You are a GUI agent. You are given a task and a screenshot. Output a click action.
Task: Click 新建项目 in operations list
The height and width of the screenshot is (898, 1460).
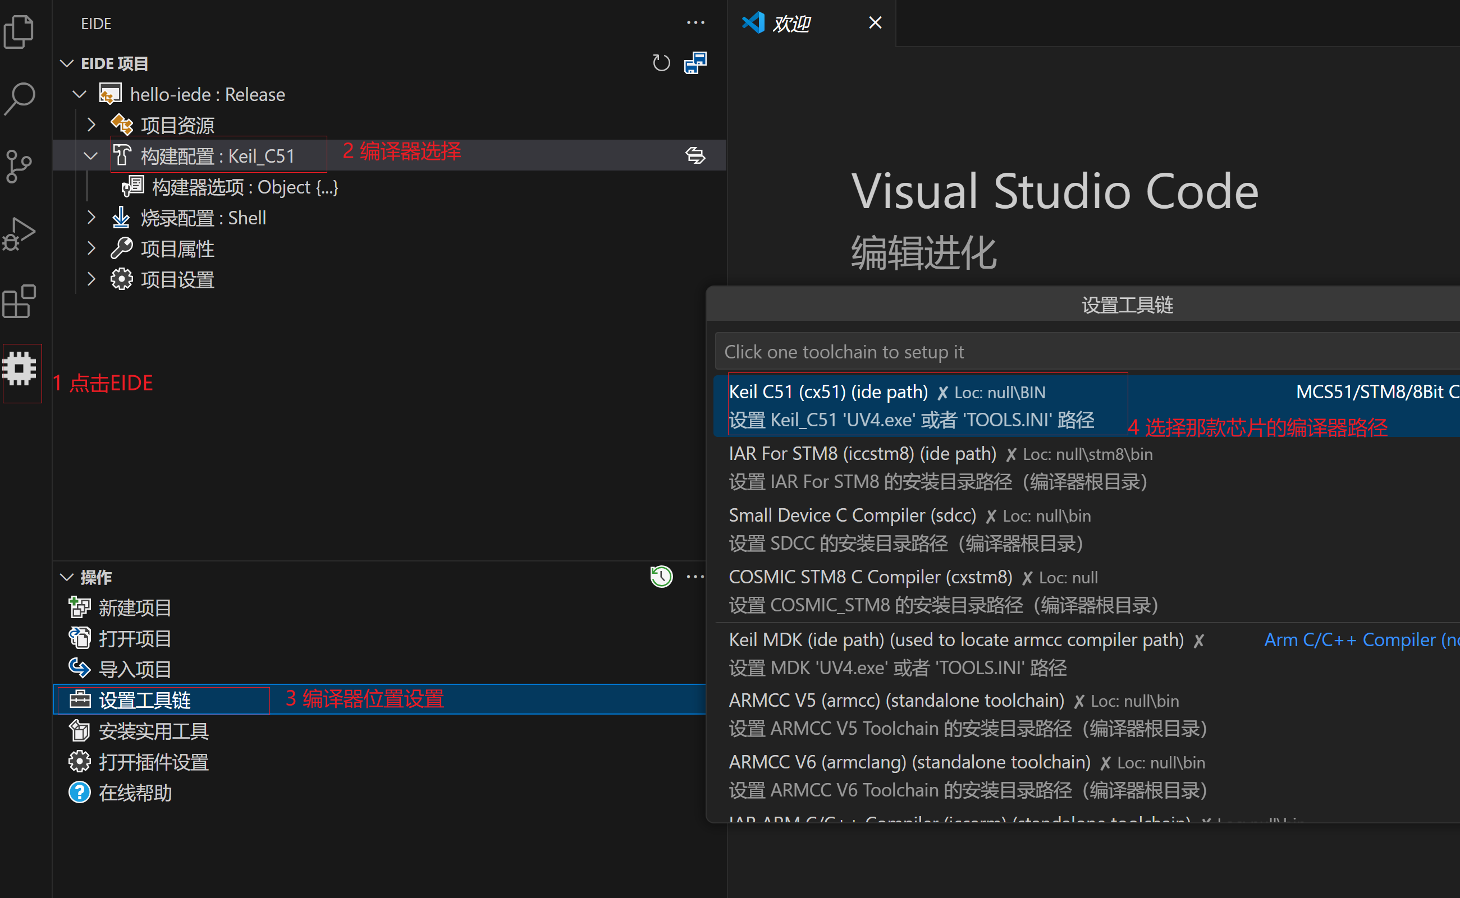coord(134,607)
